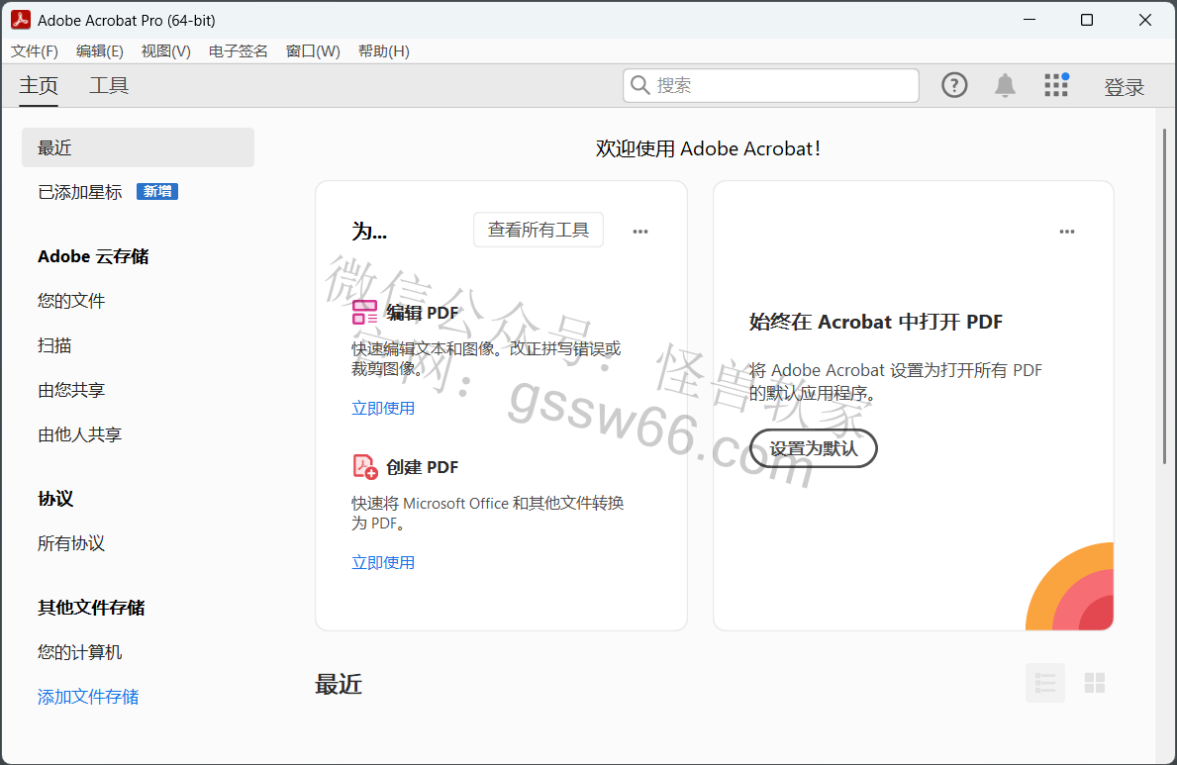The height and width of the screenshot is (765, 1177).
Task: Switch to the 工具 tab
Action: click(109, 85)
